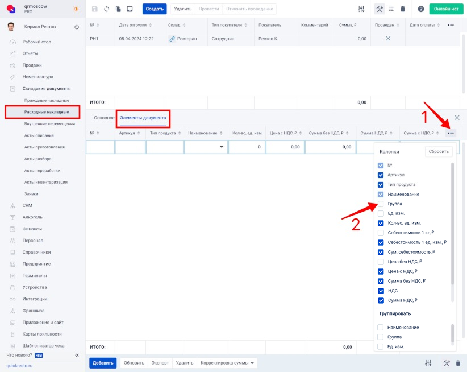Screen dimensions: 467x372
Task: Open column options three dots in elements table
Action: (x=451, y=133)
